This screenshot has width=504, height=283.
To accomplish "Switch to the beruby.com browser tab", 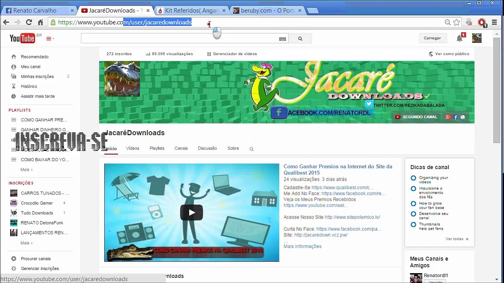I will tap(268, 11).
